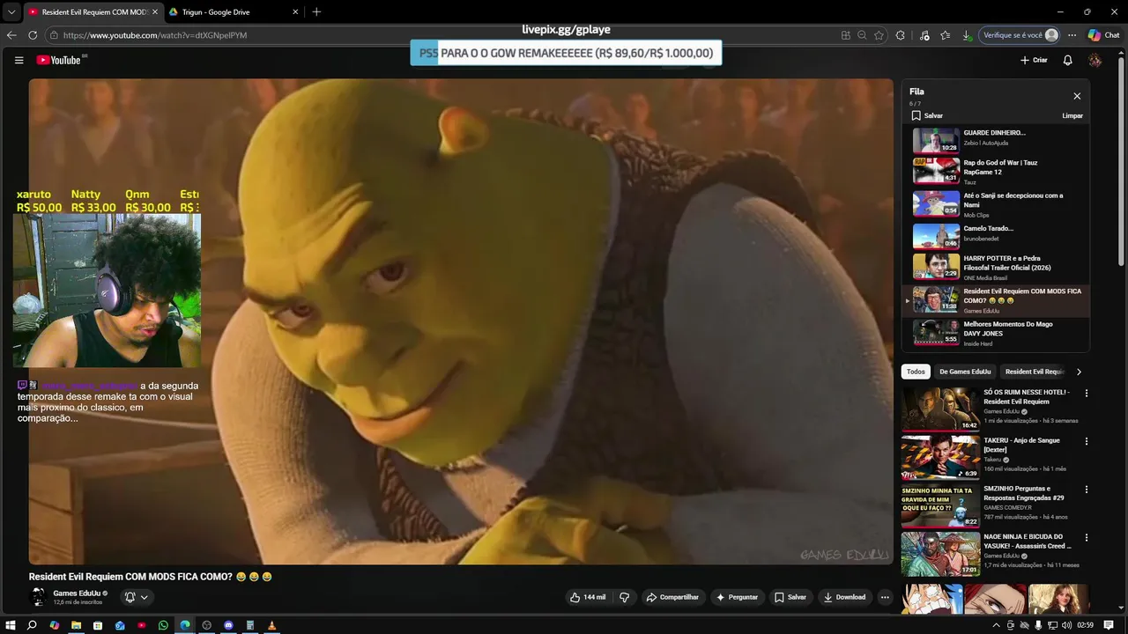Close the Resident Evil Requiem browser tab
Screen dimensions: 1128x634
click(x=155, y=12)
